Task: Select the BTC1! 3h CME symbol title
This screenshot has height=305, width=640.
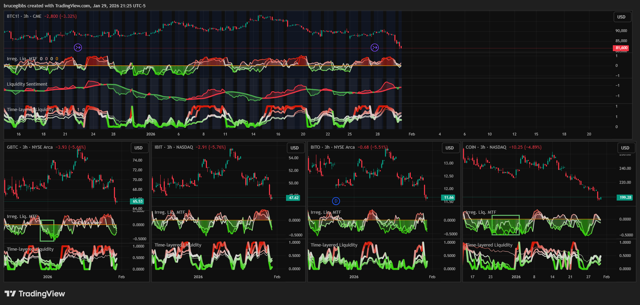Action: point(24,16)
